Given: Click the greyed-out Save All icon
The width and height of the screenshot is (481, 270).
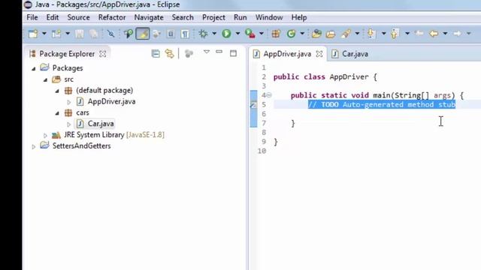Looking at the screenshot, I should [x=93, y=33].
